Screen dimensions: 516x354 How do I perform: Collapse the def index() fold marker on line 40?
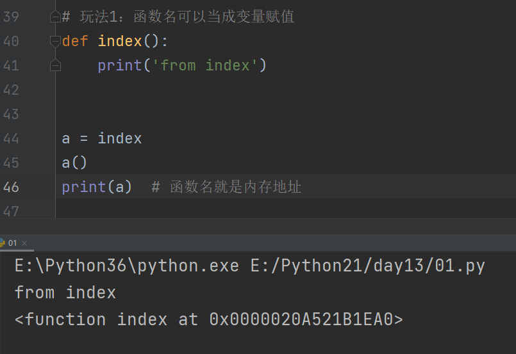[55, 42]
